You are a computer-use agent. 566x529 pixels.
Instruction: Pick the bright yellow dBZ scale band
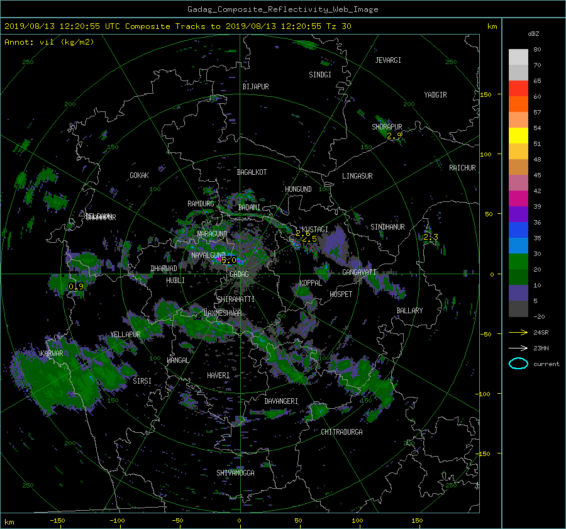pos(518,135)
